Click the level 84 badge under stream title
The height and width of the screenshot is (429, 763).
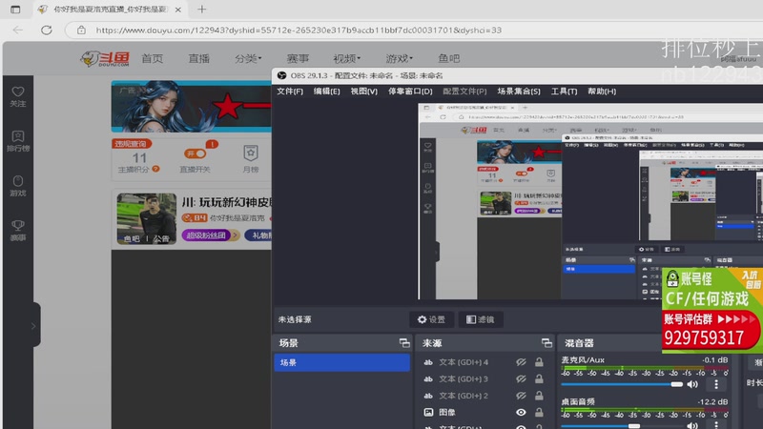tap(195, 218)
